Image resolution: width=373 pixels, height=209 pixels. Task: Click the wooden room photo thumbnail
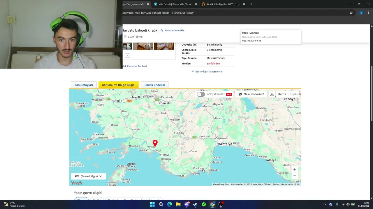[164, 46]
